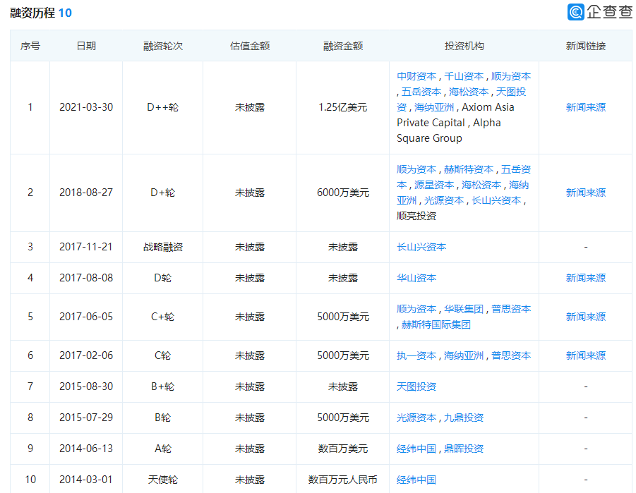Click the 新闻链接 column header
This screenshot has height=493, width=636.
click(x=586, y=47)
